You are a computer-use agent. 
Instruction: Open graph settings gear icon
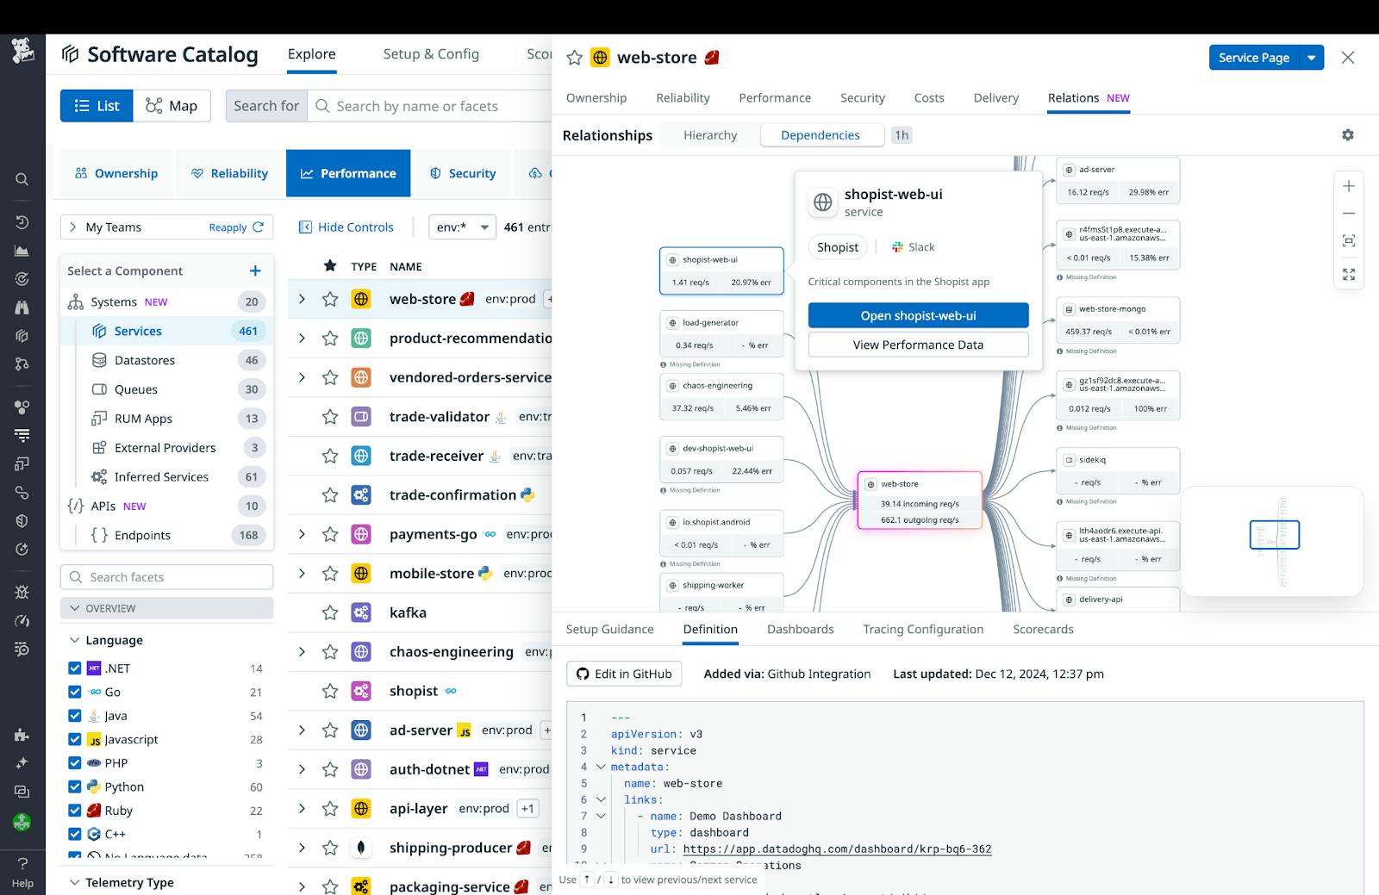pos(1348,135)
